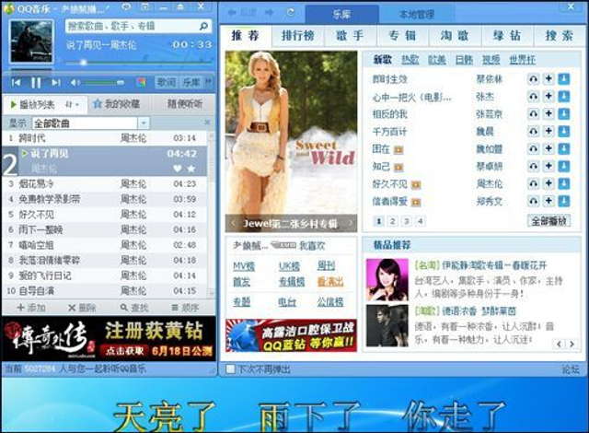Image resolution: width=589 pixels, height=433 pixels.
Task: Open the 歌手 artists tab
Action: (x=350, y=36)
